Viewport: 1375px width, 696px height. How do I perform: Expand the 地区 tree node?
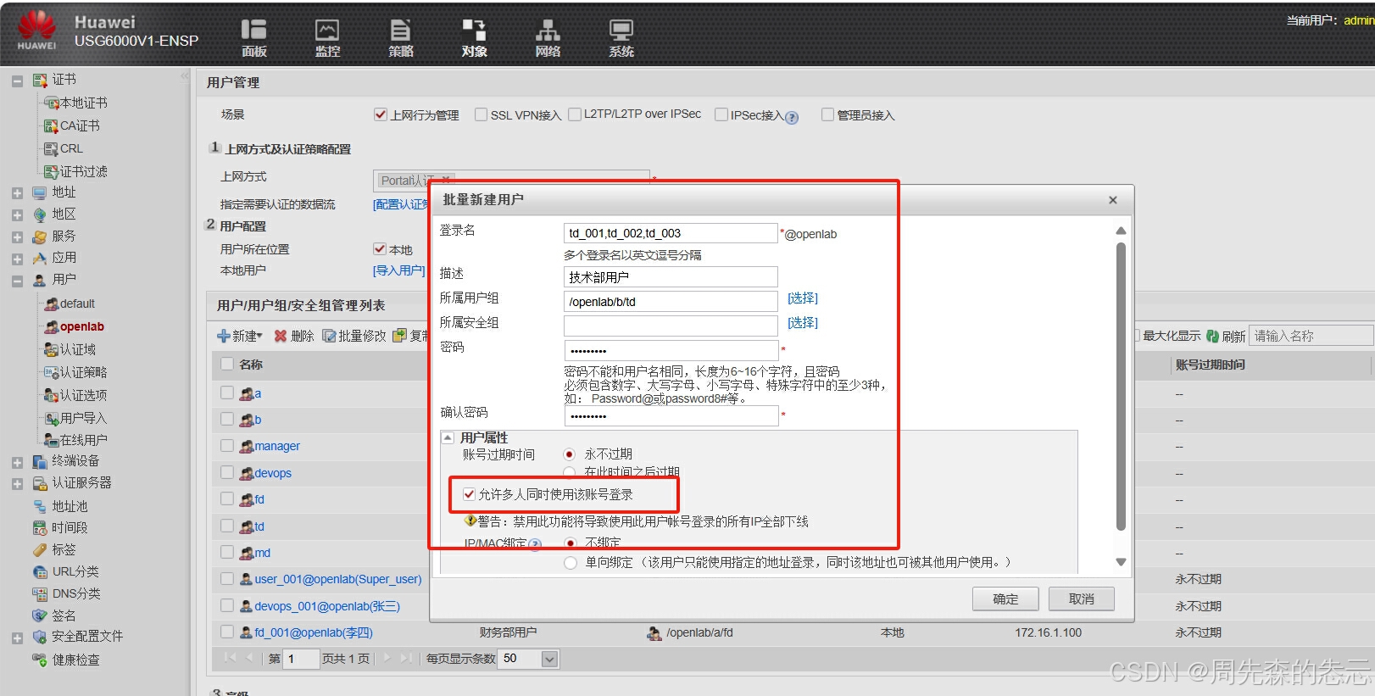tap(17, 215)
